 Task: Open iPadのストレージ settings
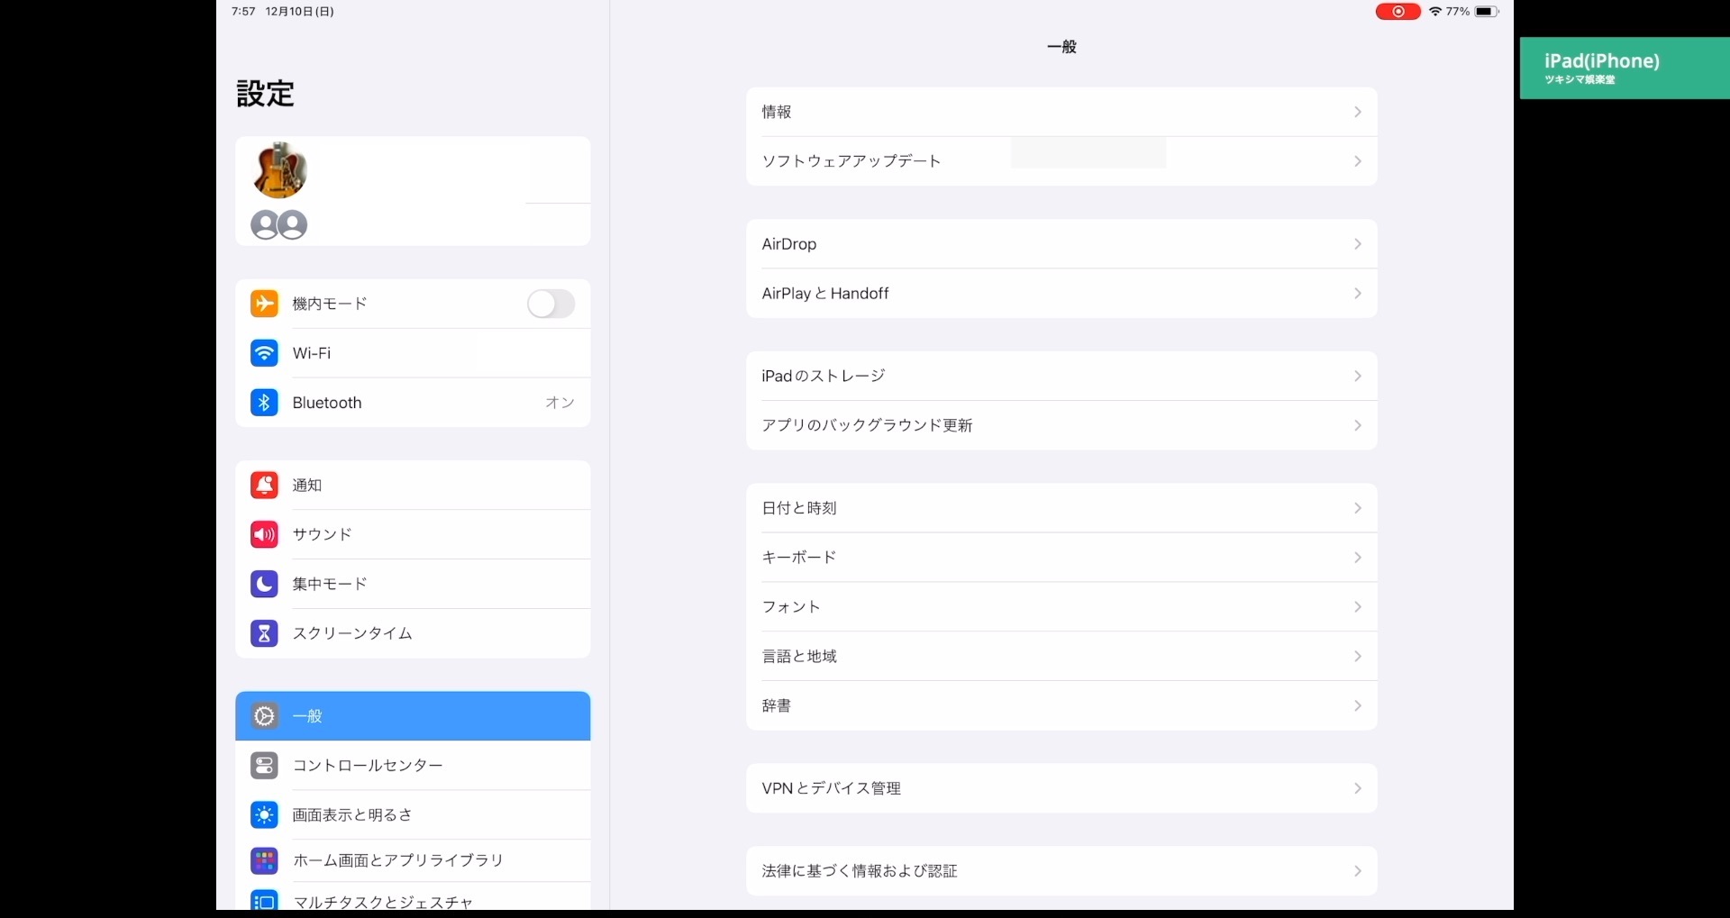click(x=823, y=376)
